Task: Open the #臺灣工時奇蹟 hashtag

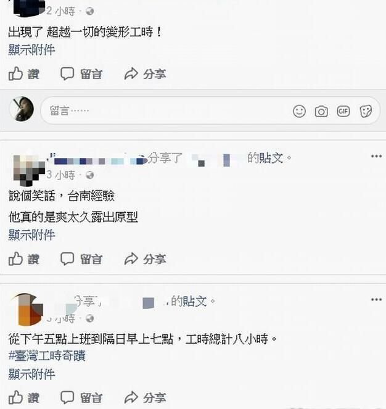Action: pyautogui.click(x=47, y=355)
